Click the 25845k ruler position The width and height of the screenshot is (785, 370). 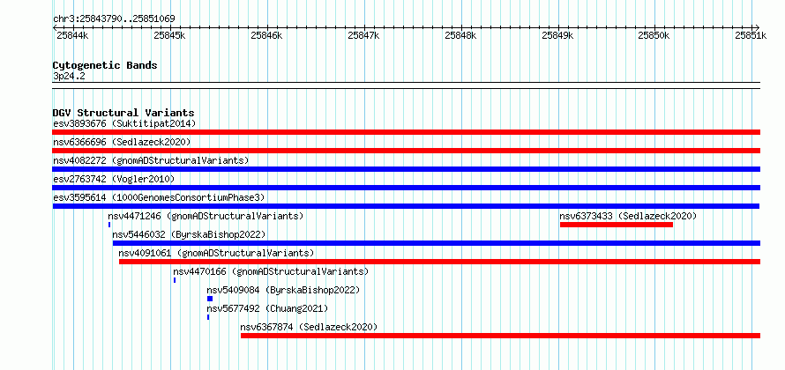point(169,35)
